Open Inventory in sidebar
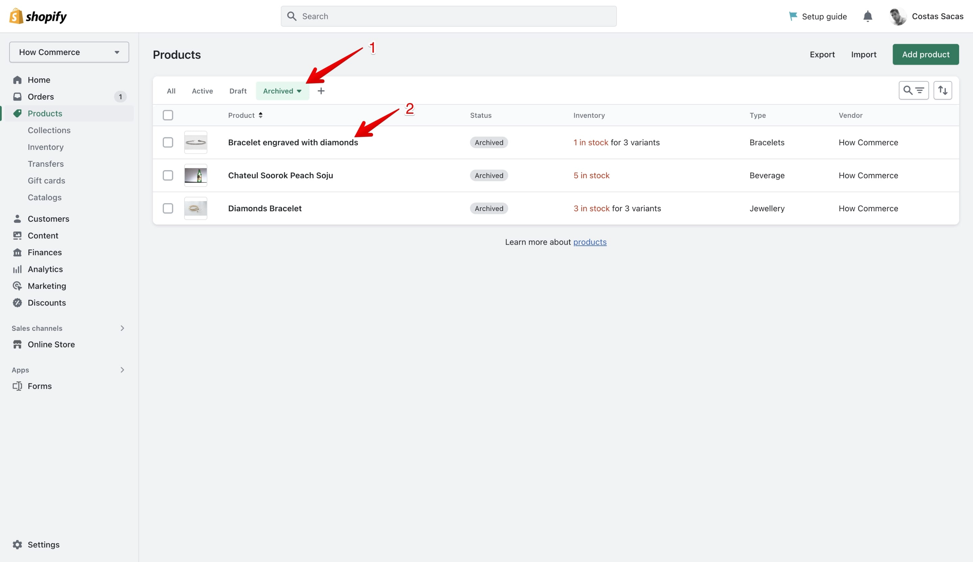 (46, 147)
